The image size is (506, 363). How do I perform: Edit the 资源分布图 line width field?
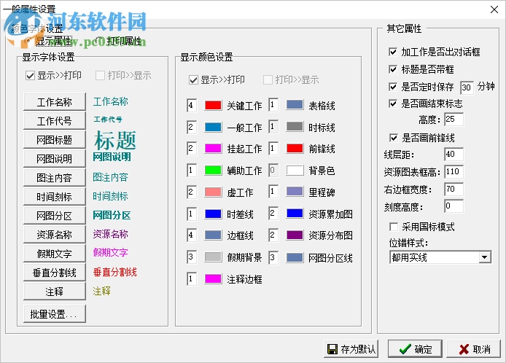(273, 235)
